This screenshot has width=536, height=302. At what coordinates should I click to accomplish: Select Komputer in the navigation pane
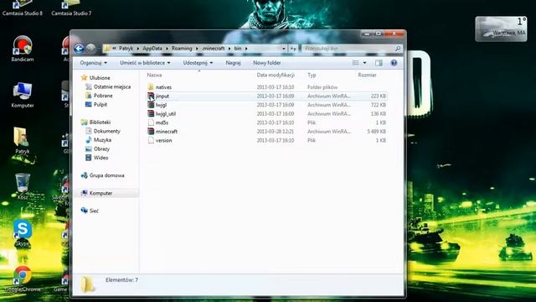(100, 193)
